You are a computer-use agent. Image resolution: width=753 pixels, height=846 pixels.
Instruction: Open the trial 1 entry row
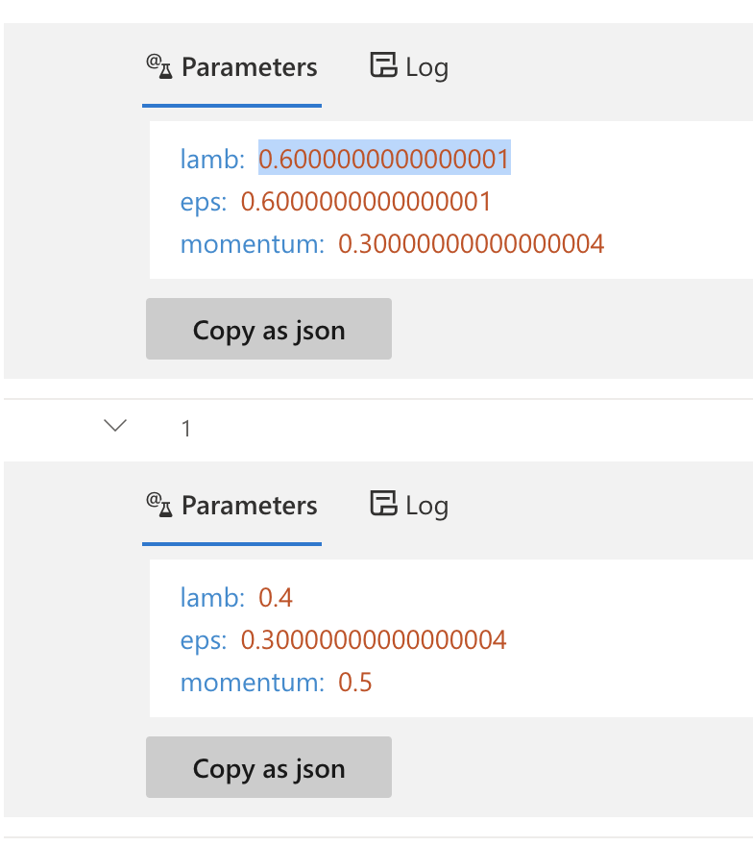pos(186,428)
